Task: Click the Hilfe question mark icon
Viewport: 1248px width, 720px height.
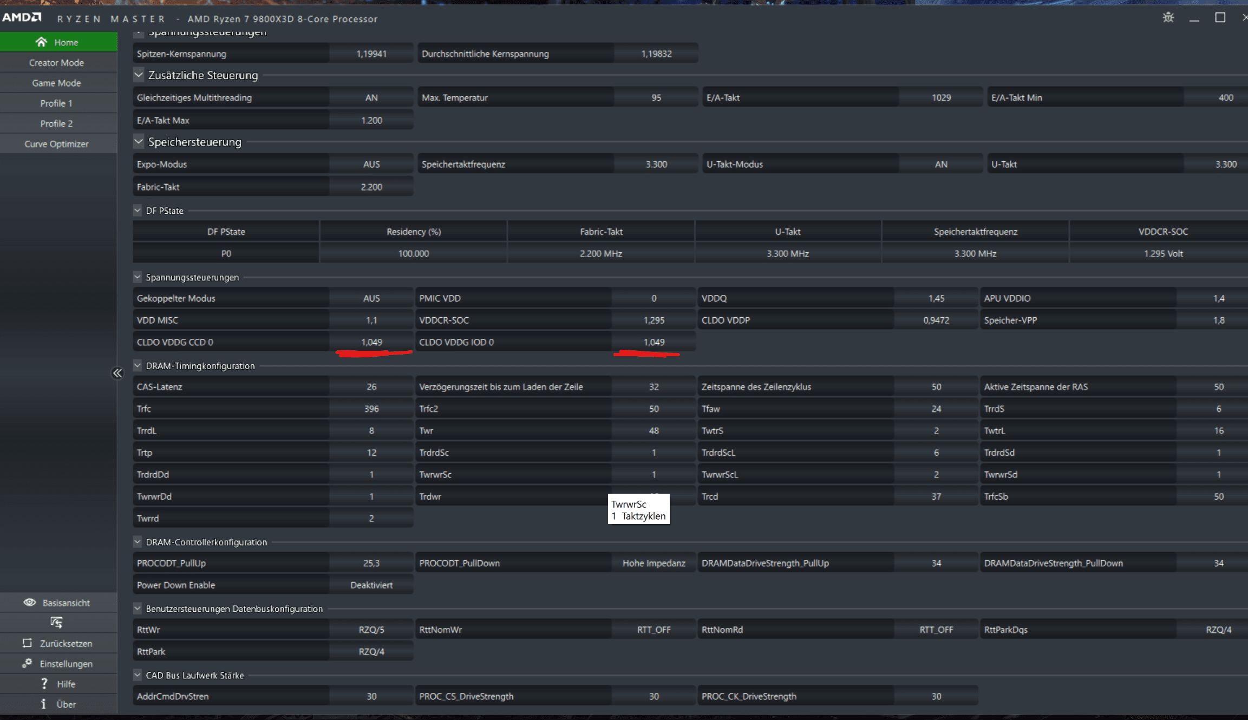Action: point(44,684)
